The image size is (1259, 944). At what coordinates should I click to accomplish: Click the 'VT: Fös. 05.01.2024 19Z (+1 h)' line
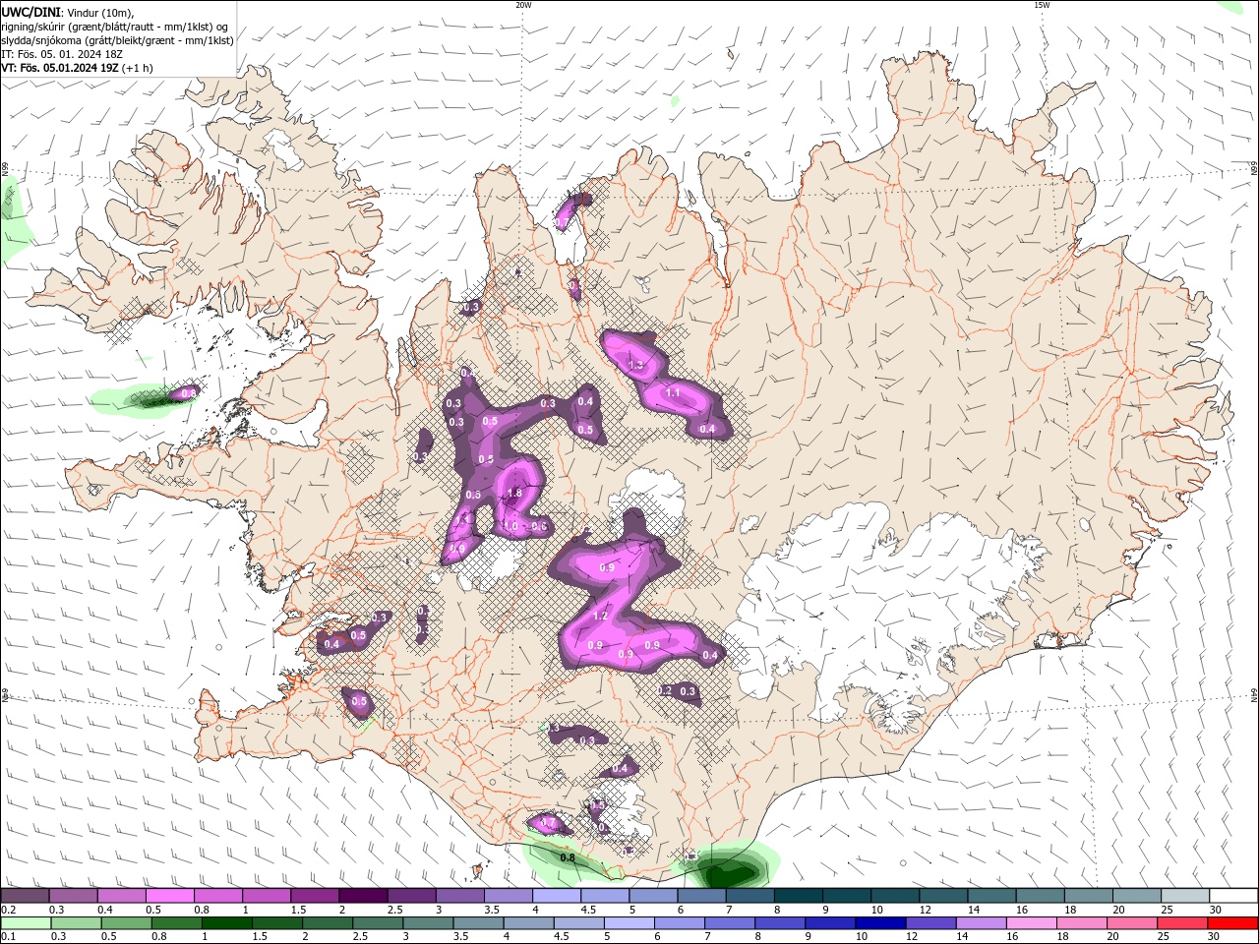click(x=78, y=68)
